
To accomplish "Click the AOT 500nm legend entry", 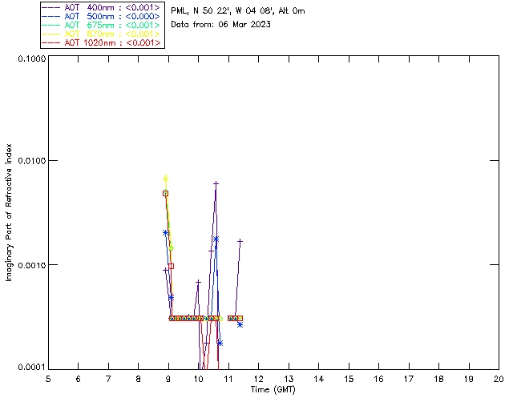I will (101, 16).
